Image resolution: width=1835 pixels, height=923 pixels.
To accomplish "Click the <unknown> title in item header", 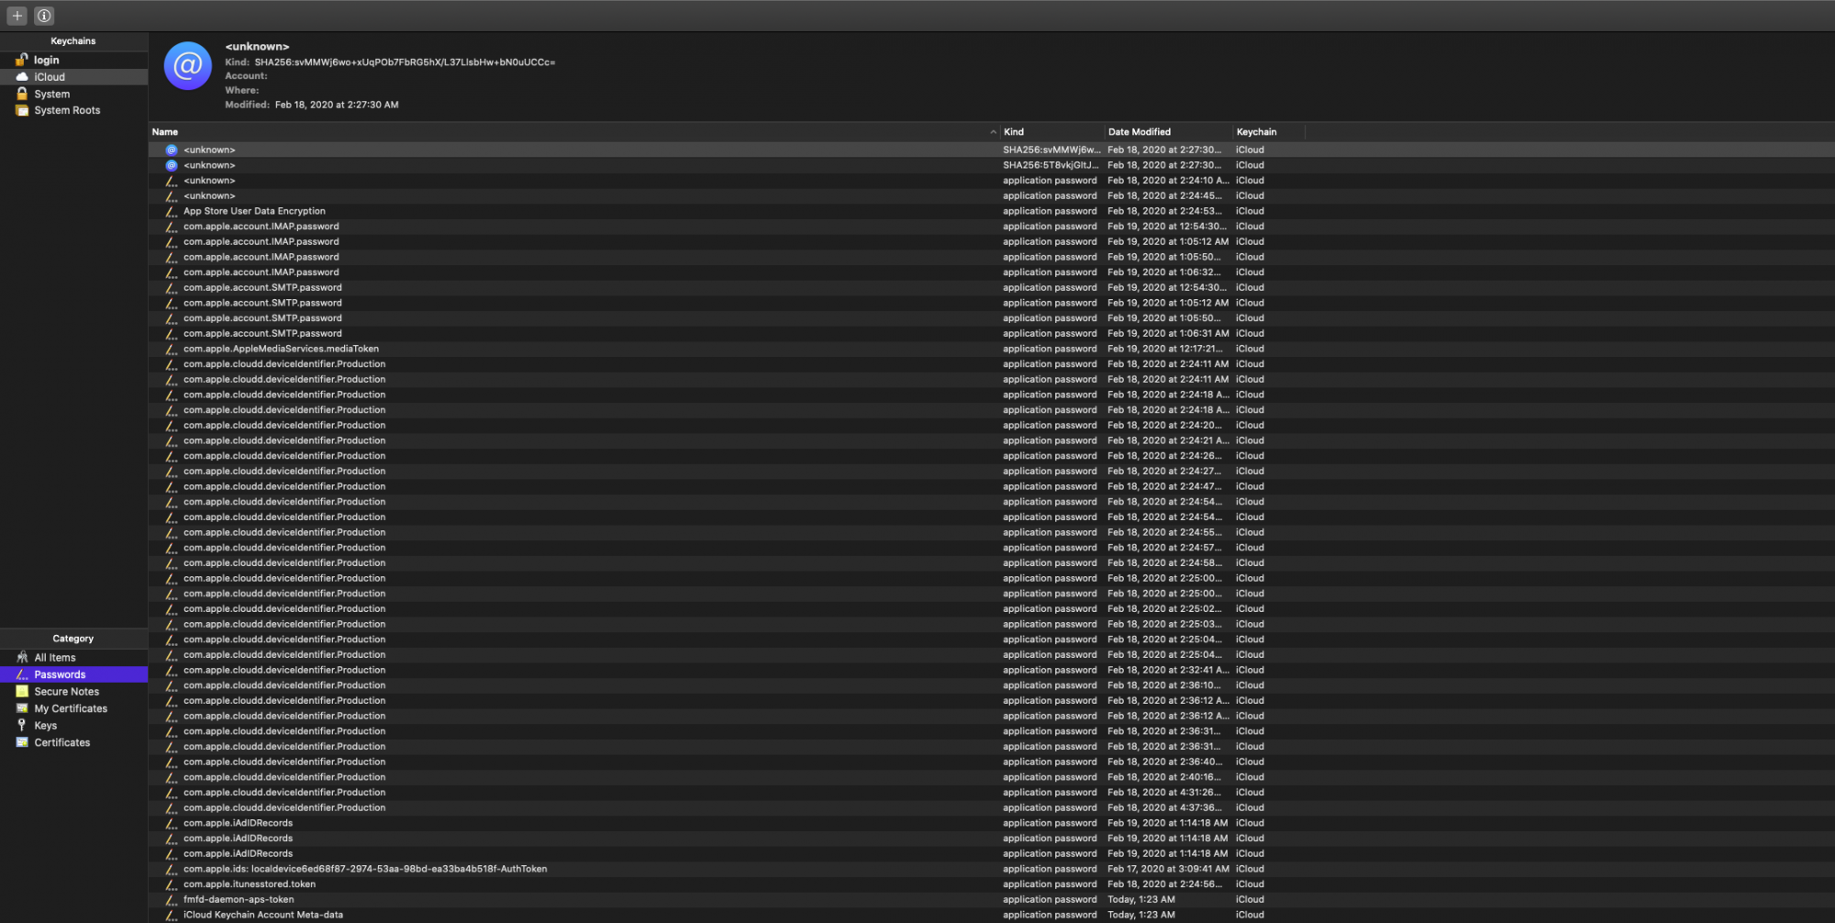I will [257, 47].
